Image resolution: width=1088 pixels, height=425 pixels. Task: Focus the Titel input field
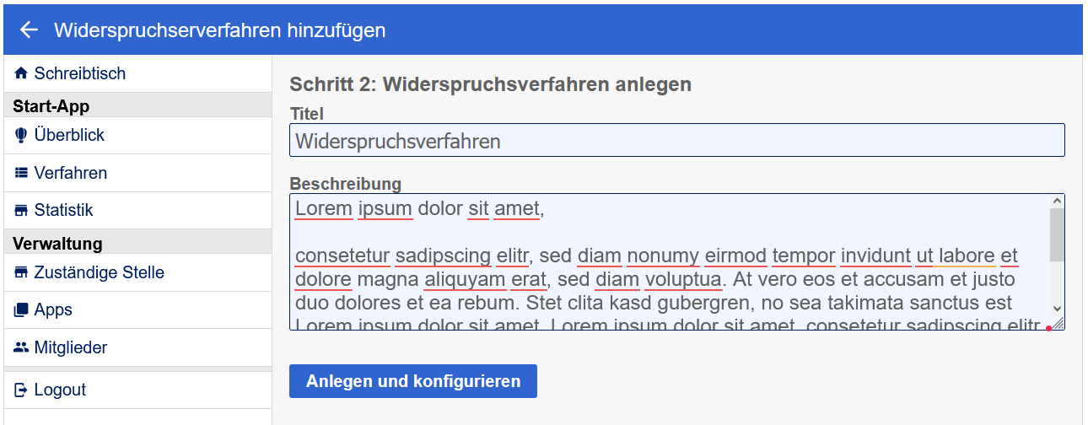coord(676,140)
